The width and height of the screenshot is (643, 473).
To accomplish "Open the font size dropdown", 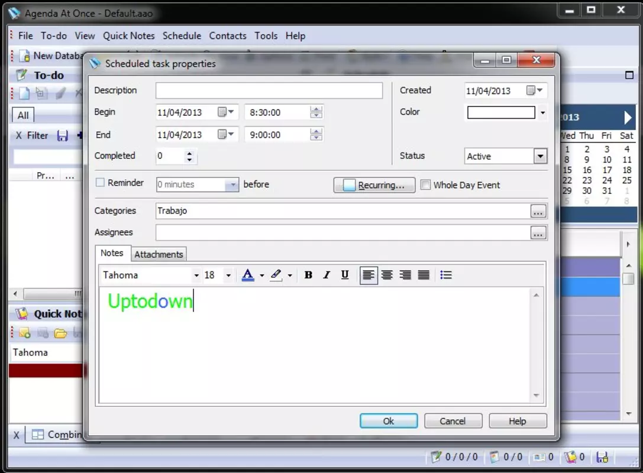I will click(228, 276).
